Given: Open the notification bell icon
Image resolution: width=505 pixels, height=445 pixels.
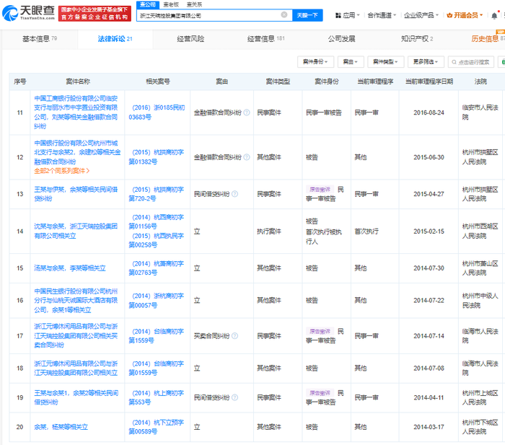Looking at the screenshot, I should 494,15.
